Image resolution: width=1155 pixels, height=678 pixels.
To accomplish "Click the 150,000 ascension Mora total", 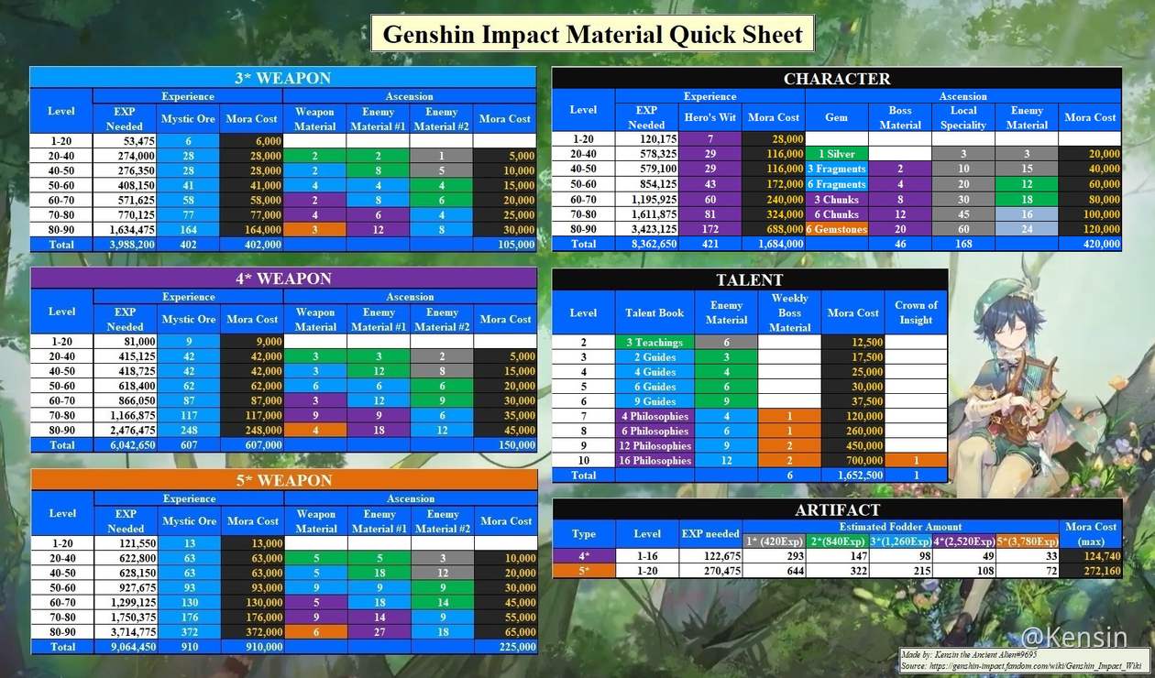I will [x=505, y=444].
